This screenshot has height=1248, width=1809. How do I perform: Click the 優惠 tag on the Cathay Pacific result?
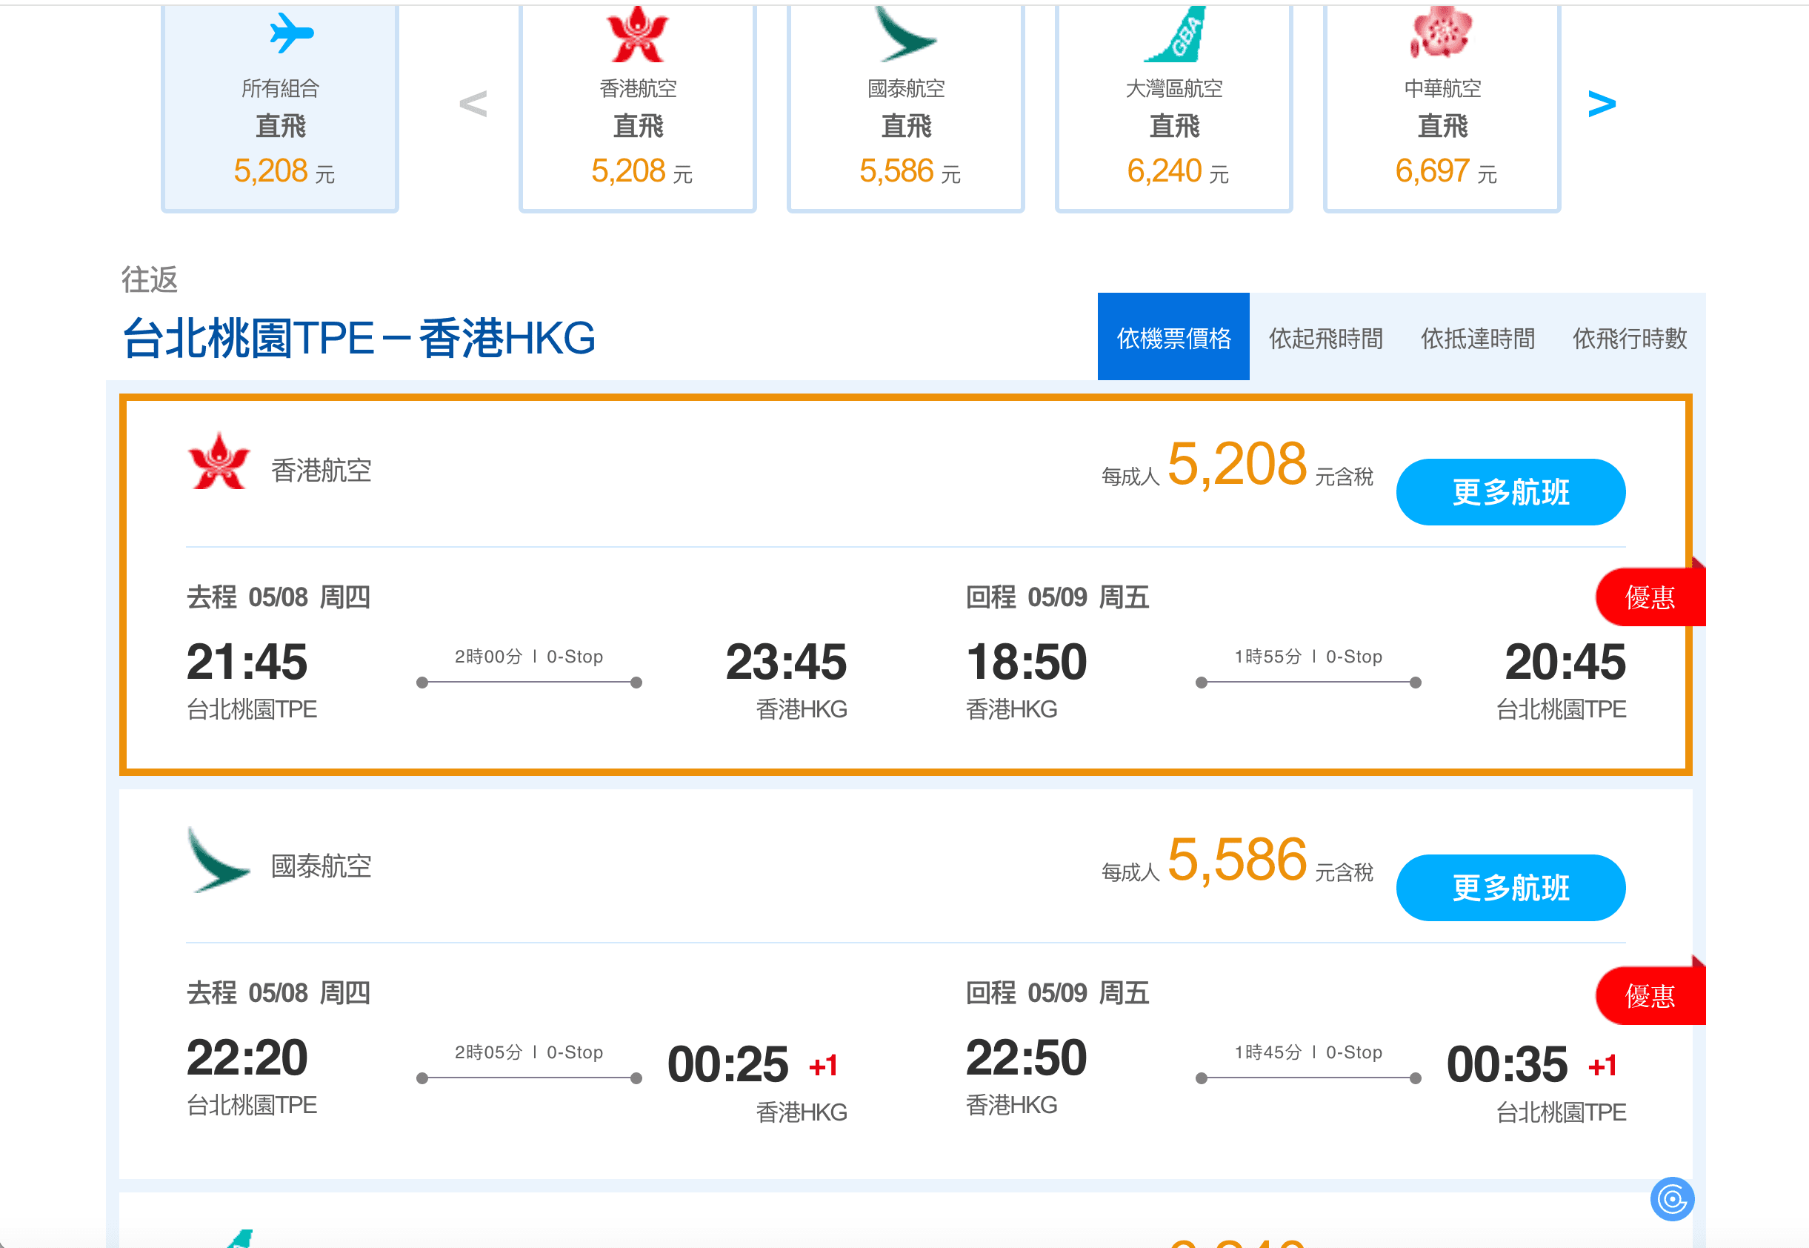1650,995
